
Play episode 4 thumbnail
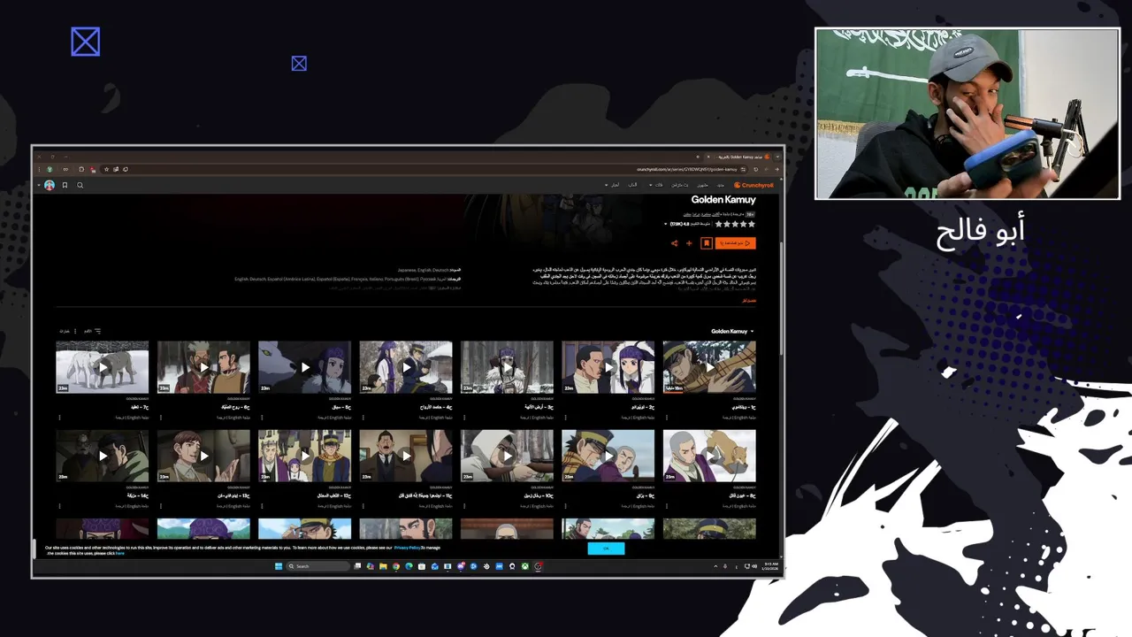[x=406, y=367]
